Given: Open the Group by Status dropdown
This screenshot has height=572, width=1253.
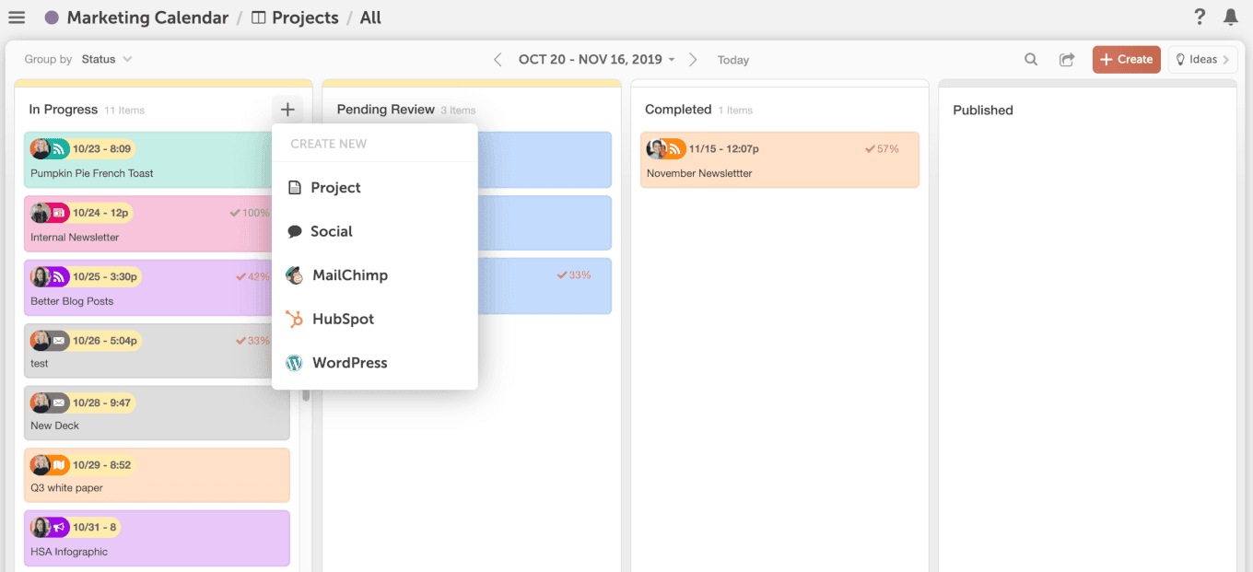Looking at the screenshot, I should coord(106,59).
